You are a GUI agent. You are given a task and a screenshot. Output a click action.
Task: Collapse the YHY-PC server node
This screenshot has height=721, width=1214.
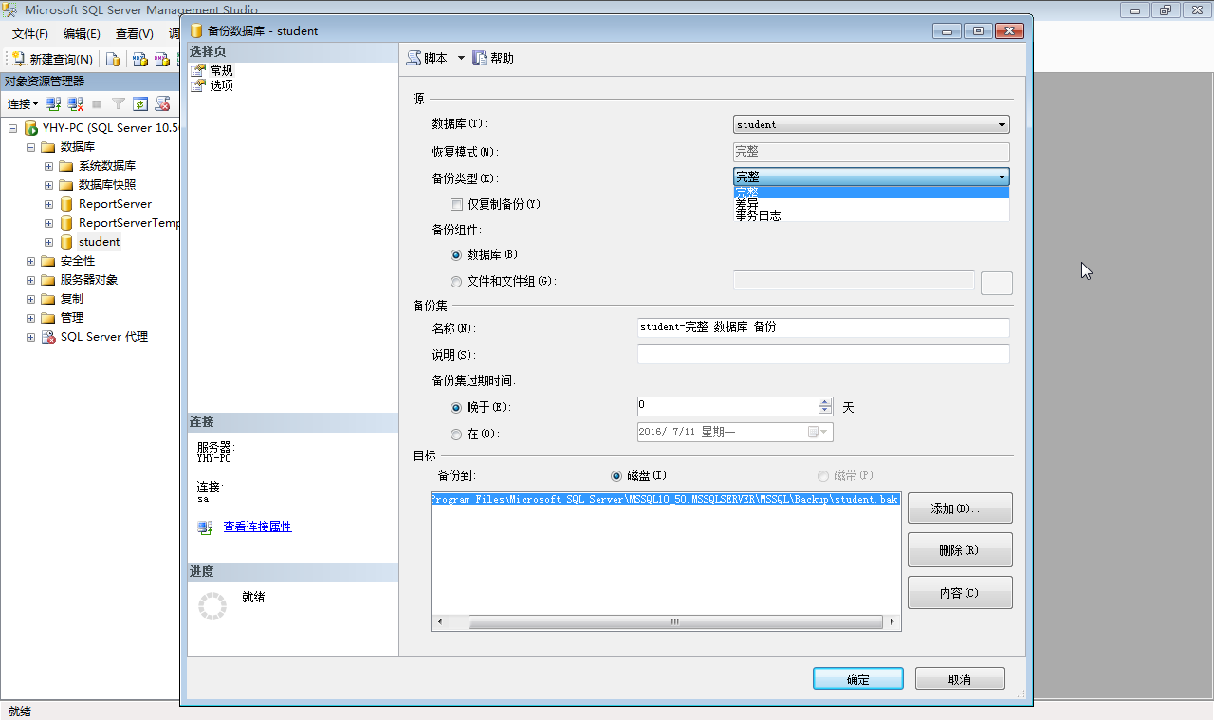(13, 128)
